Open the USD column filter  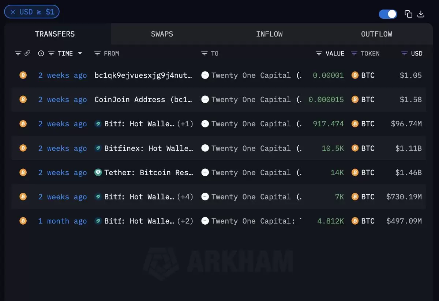[x=405, y=53]
